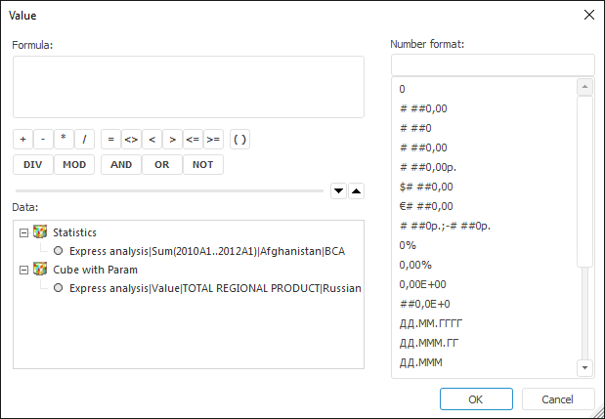Click the Cube with Param icon
This screenshot has height=419, width=605.
click(40, 269)
